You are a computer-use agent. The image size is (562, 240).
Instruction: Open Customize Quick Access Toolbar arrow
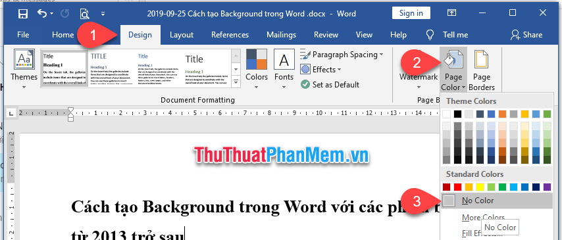(103, 14)
